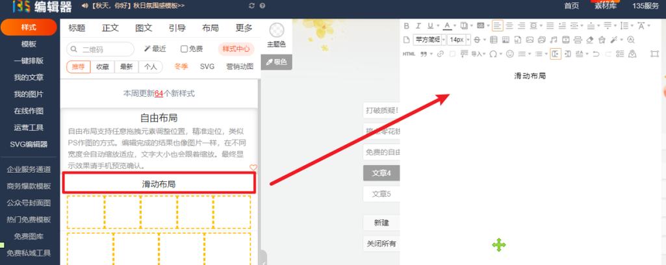
Task: Enable center text alignment
Action: pyautogui.click(x=509, y=26)
